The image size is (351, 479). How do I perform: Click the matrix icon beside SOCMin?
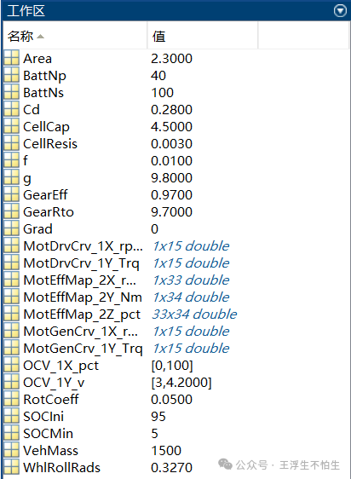12,434
